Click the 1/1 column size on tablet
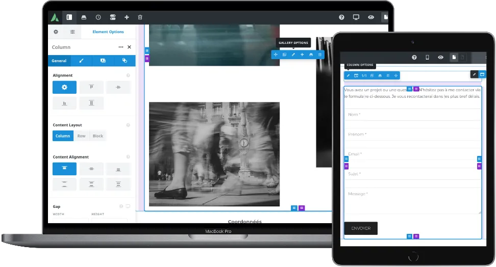 tap(364, 75)
